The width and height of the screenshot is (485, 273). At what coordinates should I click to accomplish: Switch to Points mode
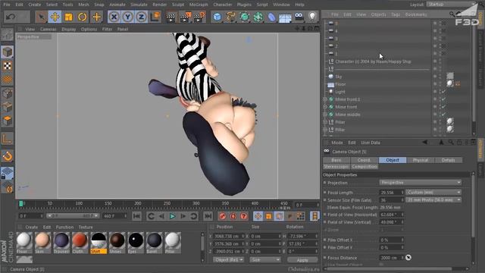[x=7, y=93]
